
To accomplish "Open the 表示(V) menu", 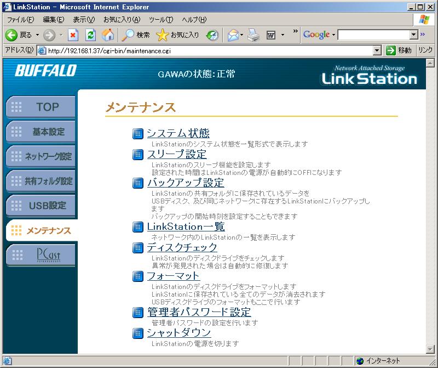I will [x=84, y=20].
